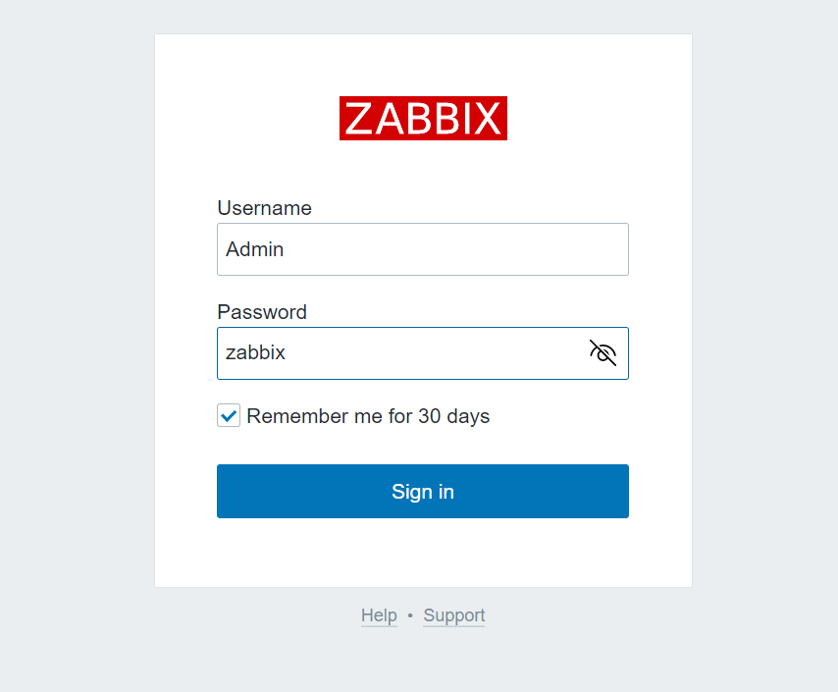838x692 pixels.
Task: Click the letter Z in the Zabbix logo
Action: [x=359, y=119]
